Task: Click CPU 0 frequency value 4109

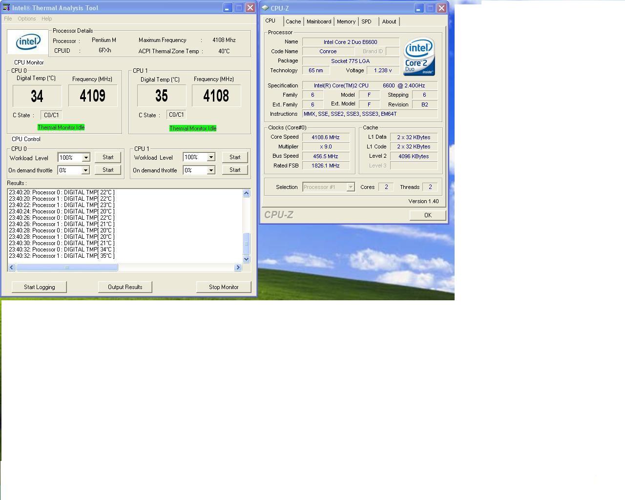Action: point(93,96)
